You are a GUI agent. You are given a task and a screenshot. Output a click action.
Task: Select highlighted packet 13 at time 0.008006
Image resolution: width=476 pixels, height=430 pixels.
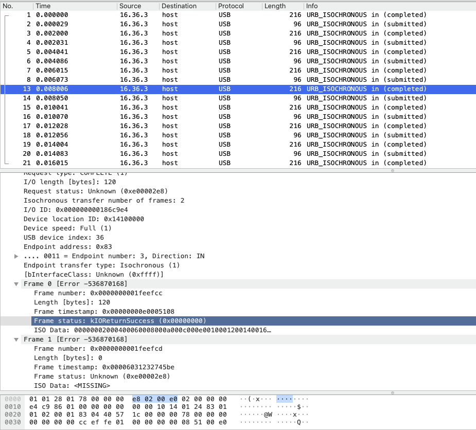238,89
